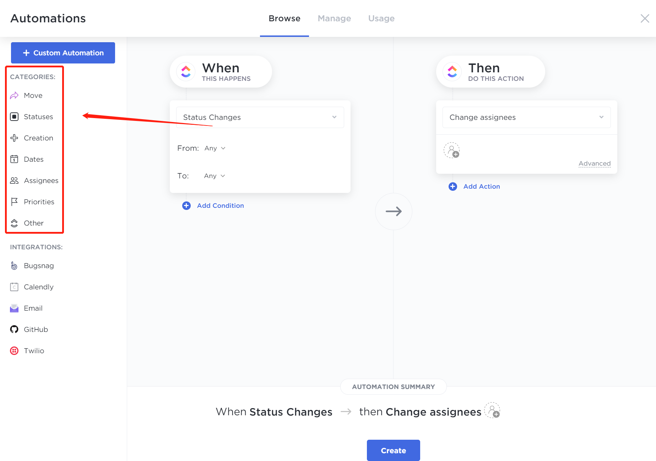This screenshot has height=461, width=656.
Task: Click the add assignee avatar in action card
Action: tap(451, 150)
